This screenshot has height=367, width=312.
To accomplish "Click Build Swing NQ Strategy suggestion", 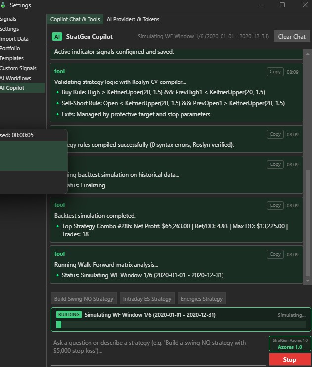I will coord(84,299).
